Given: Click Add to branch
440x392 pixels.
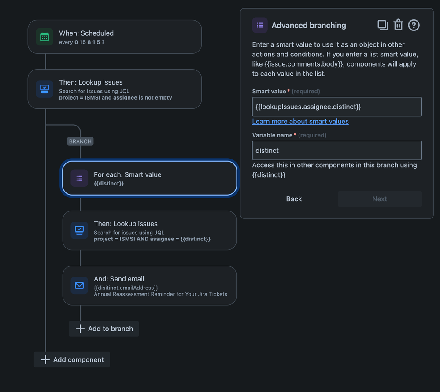Looking at the screenshot, I should coord(104,329).
